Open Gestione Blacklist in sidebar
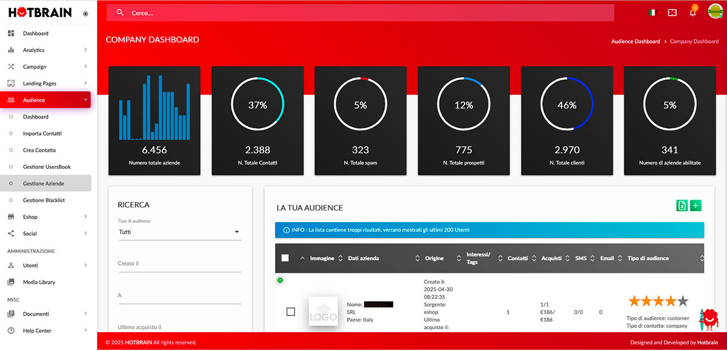Viewport: 727px width, 351px height. [x=44, y=200]
